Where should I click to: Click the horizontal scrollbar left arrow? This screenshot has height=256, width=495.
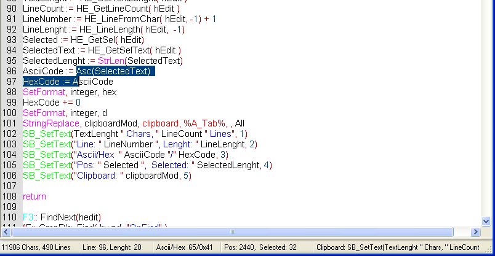pyautogui.click(x=6, y=232)
